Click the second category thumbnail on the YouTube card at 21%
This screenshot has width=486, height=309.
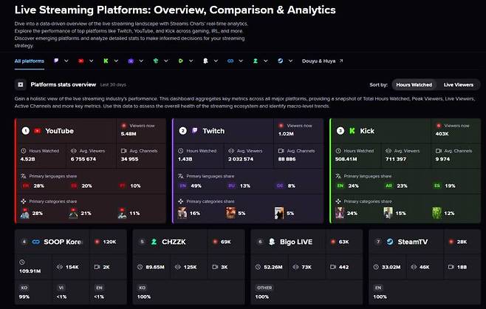[x=73, y=213]
